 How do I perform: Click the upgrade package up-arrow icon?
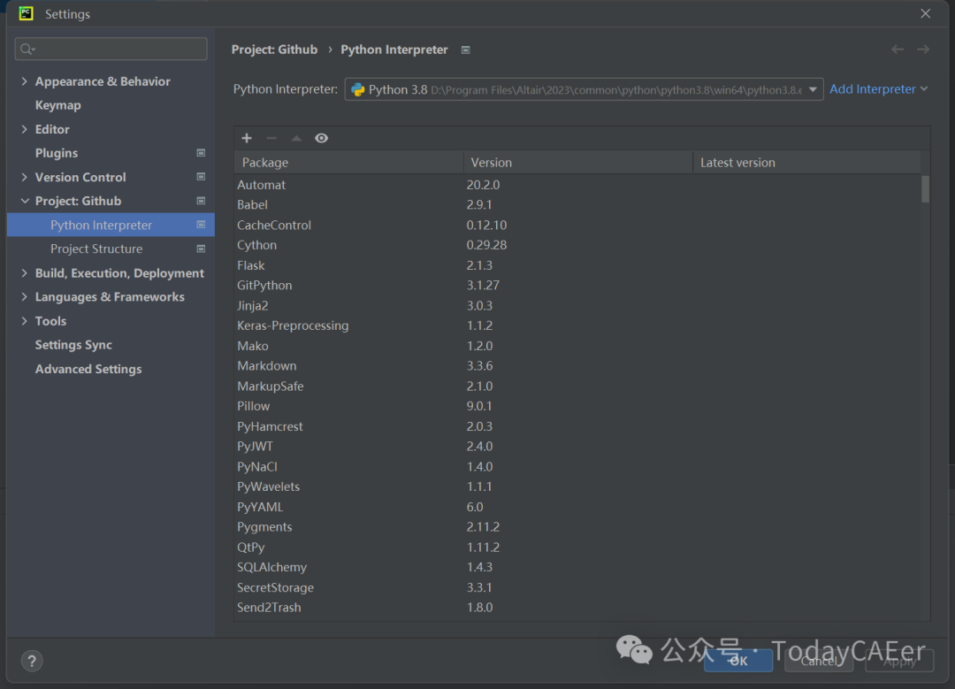click(x=296, y=138)
